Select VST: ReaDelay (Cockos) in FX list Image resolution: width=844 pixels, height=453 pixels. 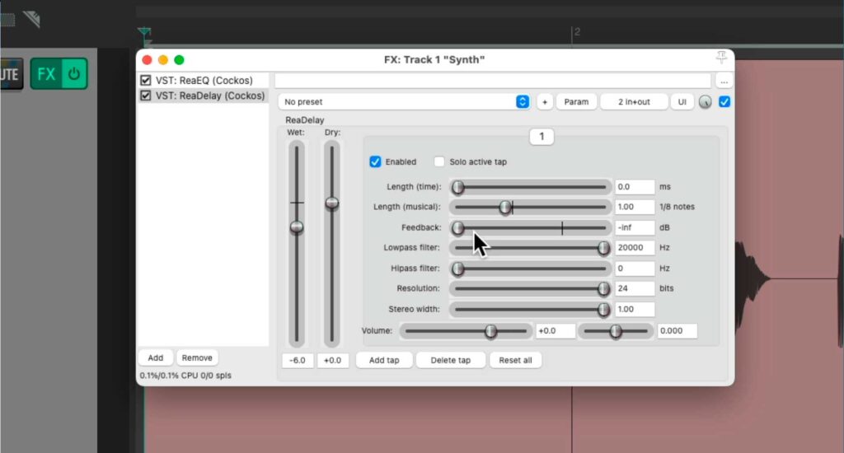[x=210, y=96]
